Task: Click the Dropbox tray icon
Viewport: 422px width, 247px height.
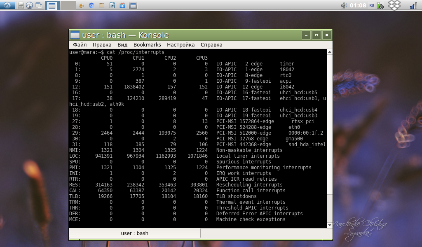Action: 394,5
